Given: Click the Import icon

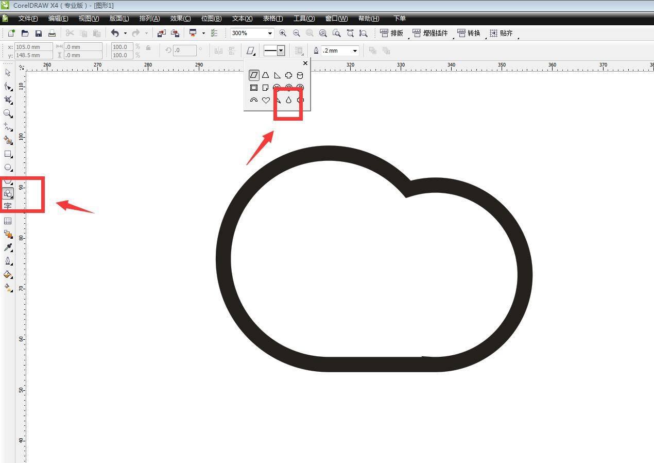Looking at the screenshot, I should pyautogui.click(x=162, y=33).
